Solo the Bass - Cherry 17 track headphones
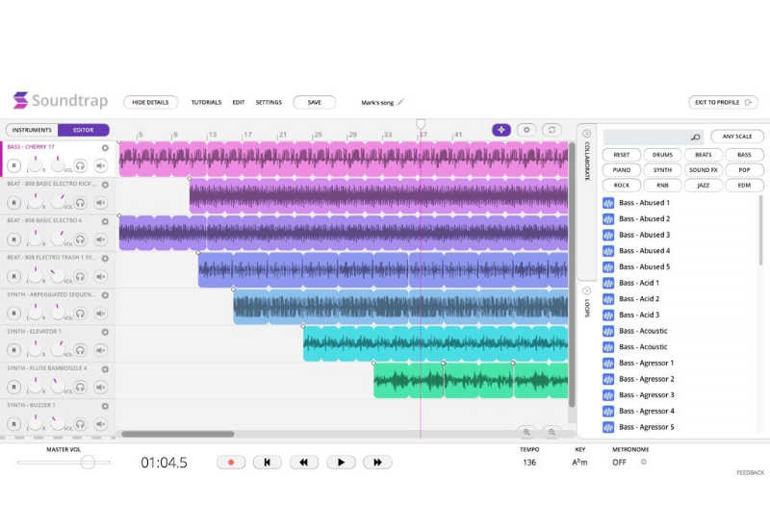Viewport: 770px width, 529px height. (80, 165)
